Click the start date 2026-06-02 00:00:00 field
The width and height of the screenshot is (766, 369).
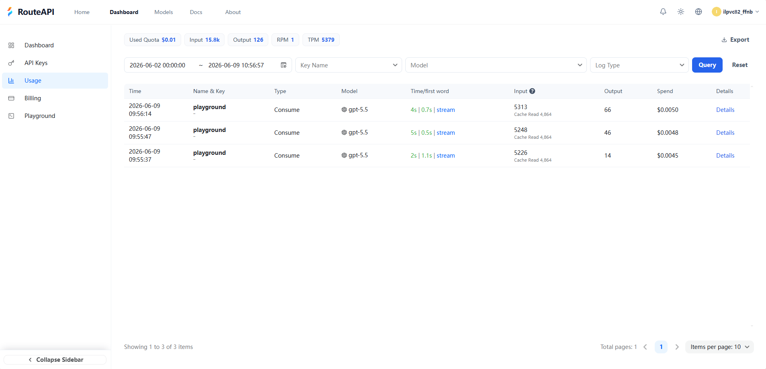[157, 65]
